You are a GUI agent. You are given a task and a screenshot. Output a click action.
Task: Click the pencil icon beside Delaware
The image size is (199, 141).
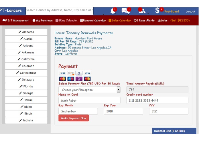pyautogui.click(x=19, y=79)
